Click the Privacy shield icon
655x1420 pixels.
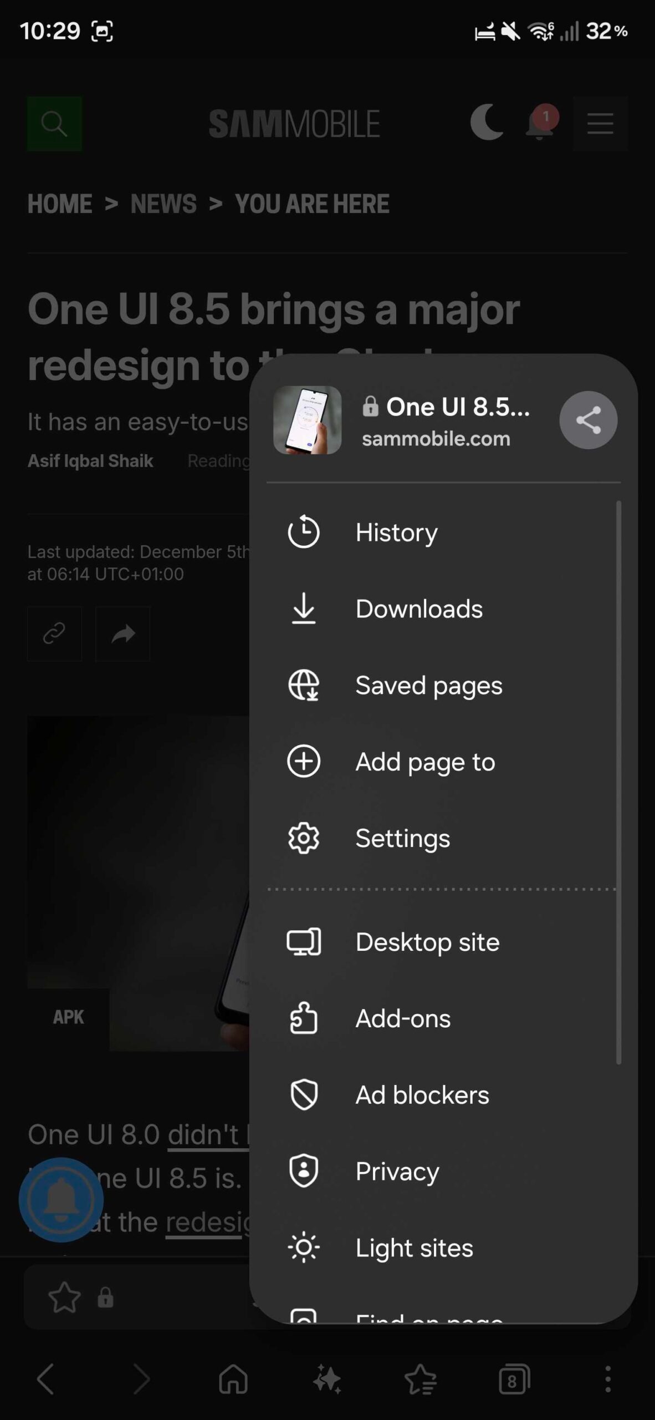coord(304,1171)
